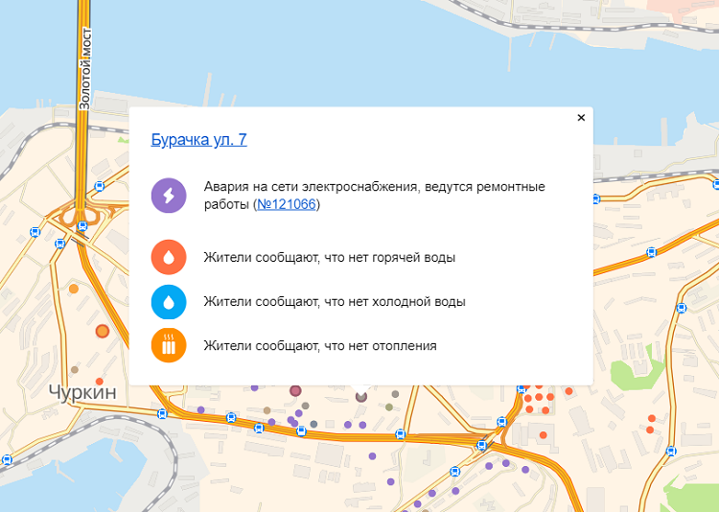The image size is (719, 512).
Task: Select the dark maroon ringed marker below popup
Action: click(296, 391)
